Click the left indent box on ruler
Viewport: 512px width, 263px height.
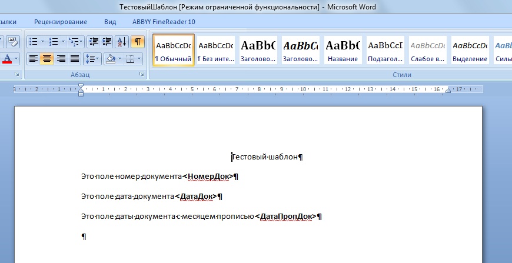tap(81, 94)
